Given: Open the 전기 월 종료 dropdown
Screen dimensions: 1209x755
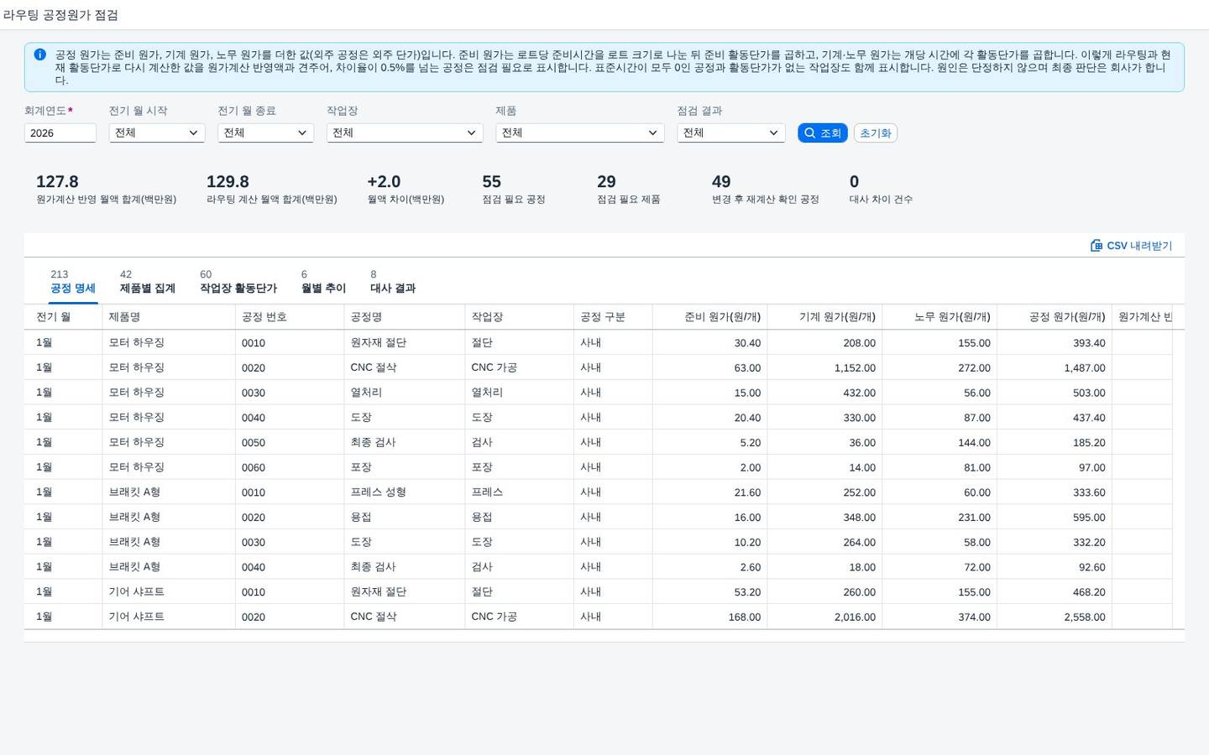Looking at the screenshot, I should coord(265,133).
